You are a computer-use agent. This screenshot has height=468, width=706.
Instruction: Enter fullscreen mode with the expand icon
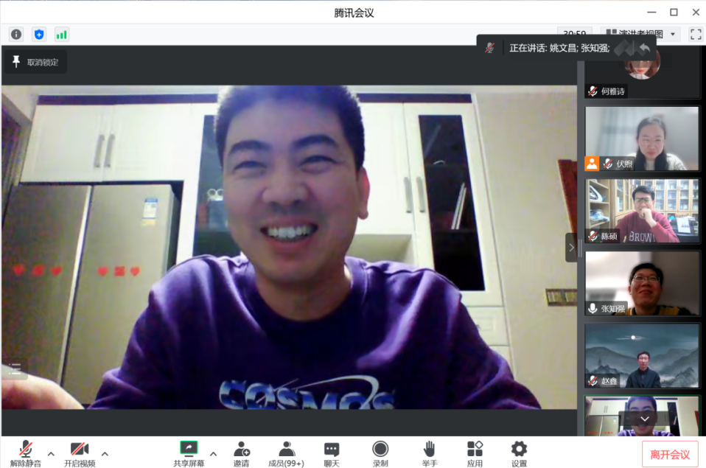pyautogui.click(x=696, y=34)
